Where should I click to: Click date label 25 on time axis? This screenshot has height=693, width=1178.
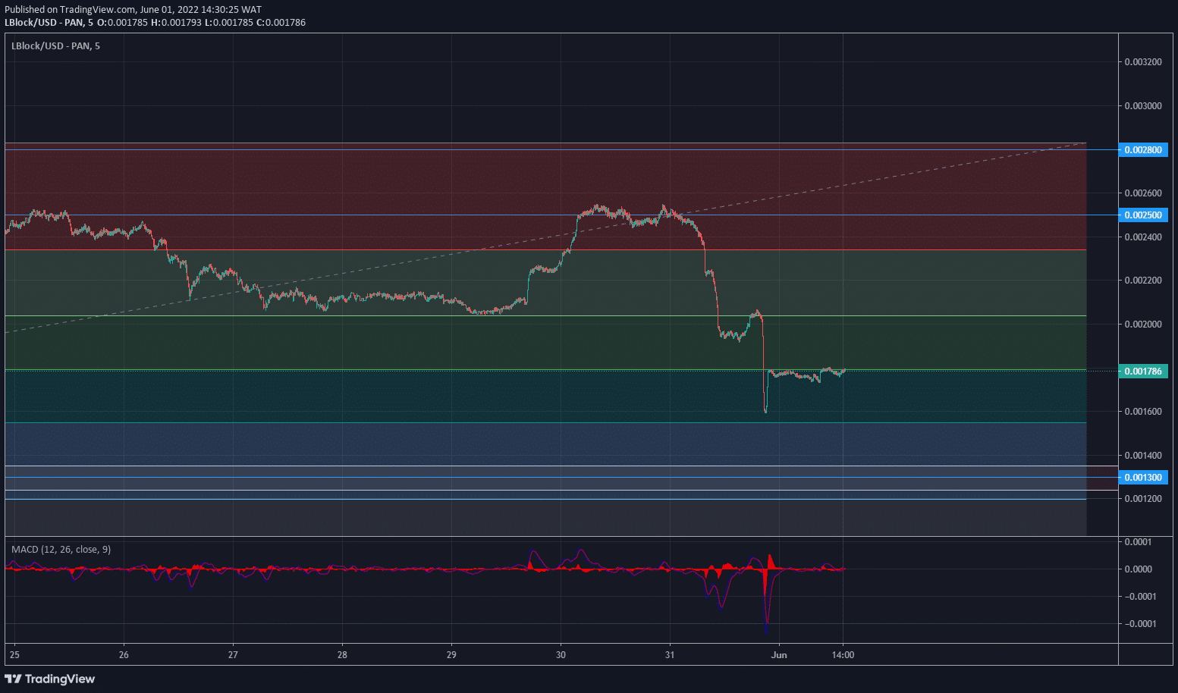(x=14, y=655)
